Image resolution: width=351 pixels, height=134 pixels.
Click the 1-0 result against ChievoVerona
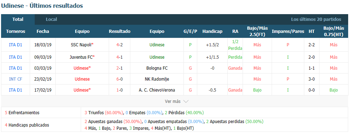click(119, 90)
